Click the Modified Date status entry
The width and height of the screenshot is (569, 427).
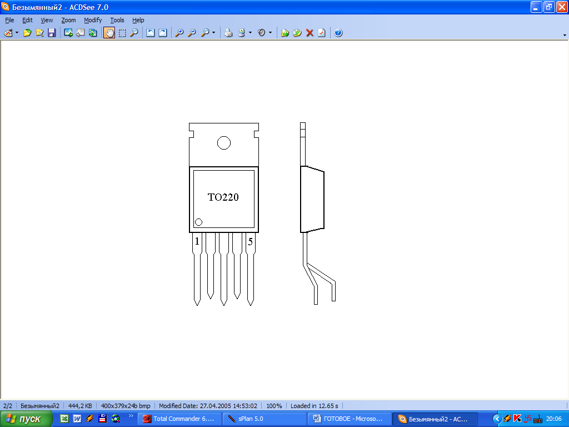coord(208,405)
